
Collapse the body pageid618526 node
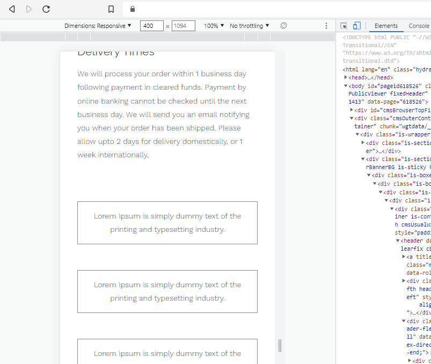[x=346, y=86]
